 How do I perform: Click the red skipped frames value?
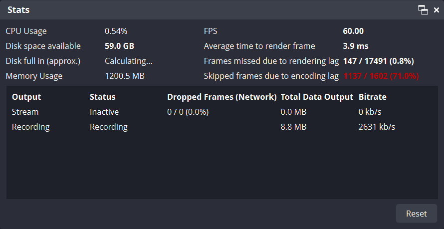point(381,76)
